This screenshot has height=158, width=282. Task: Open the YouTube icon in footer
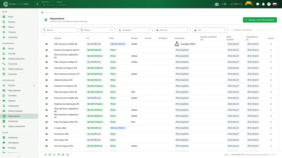pyautogui.click(x=63, y=154)
